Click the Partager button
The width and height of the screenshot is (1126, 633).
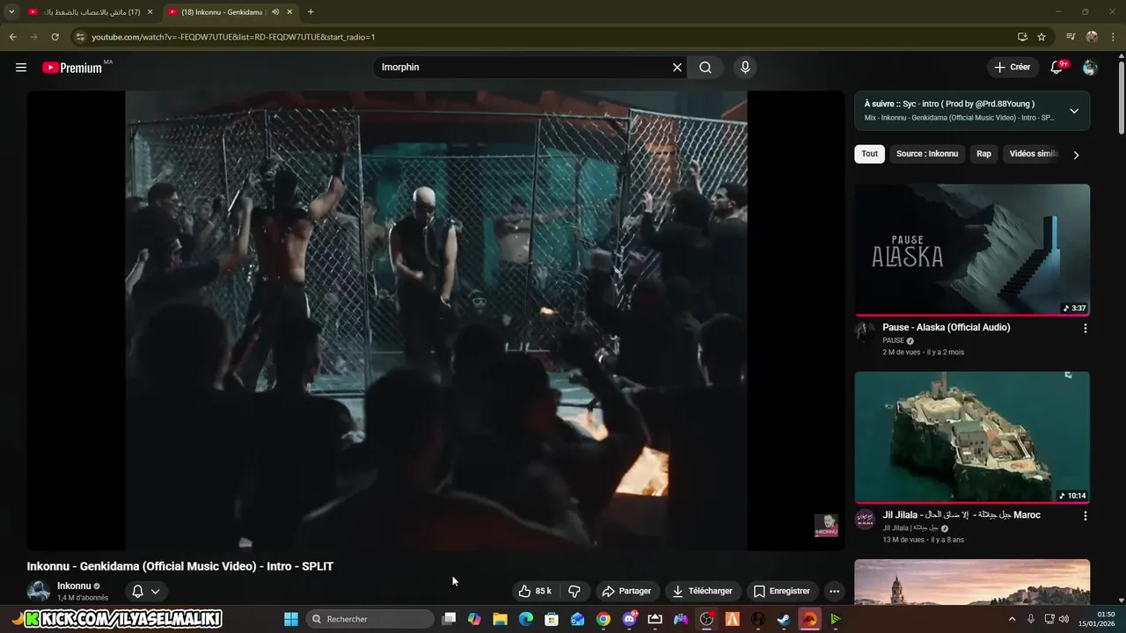(x=626, y=591)
